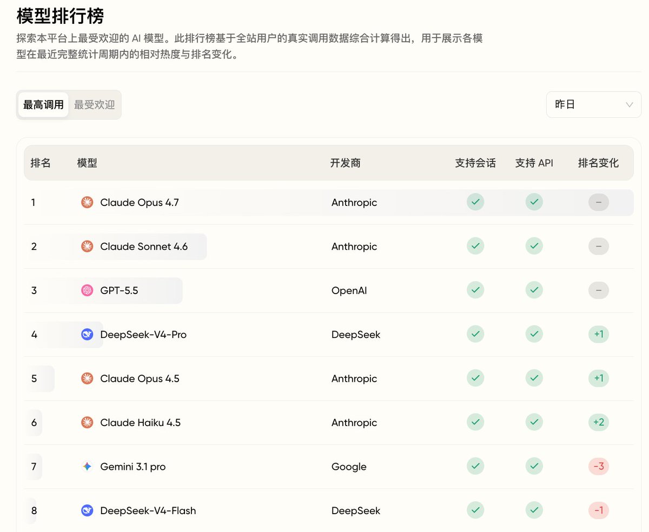Image resolution: width=649 pixels, height=532 pixels.
Task: Click the 支持会话 checkmark for DeepSeek-V4-Flash
Action: (475, 511)
